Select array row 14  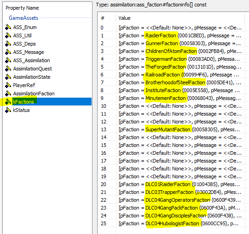(171, 137)
